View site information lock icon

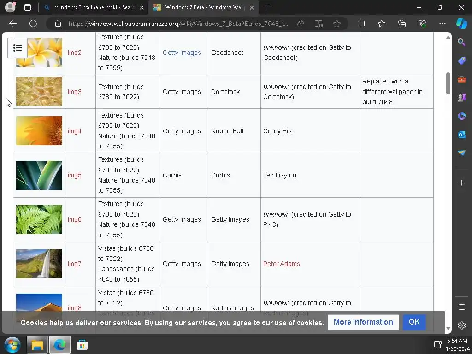(x=58, y=24)
